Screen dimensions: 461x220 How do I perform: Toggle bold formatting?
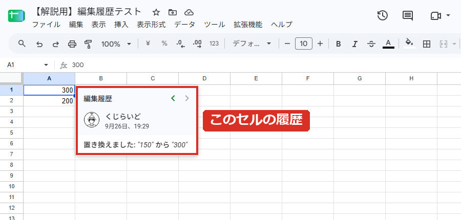click(x=339, y=44)
